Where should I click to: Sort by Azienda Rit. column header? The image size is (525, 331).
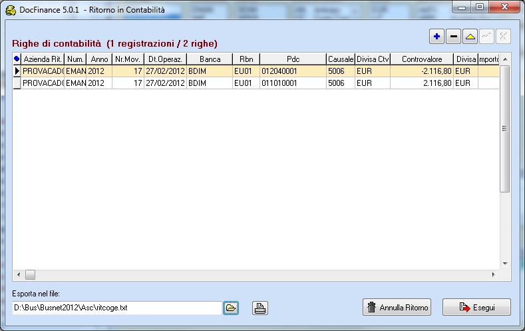coord(43,59)
